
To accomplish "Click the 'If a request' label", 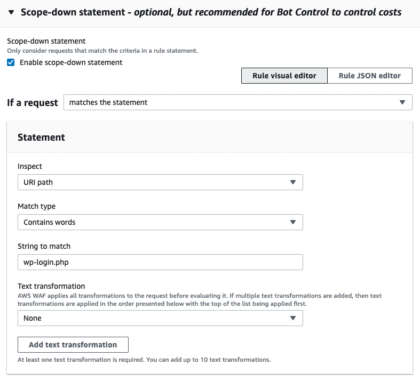I will coord(32,103).
